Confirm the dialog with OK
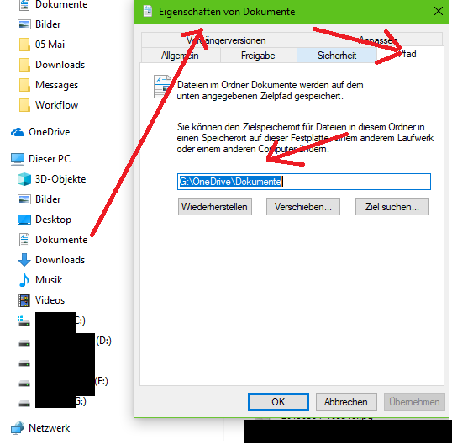The height and width of the screenshot is (445, 452). pyautogui.click(x=278, y=402)
